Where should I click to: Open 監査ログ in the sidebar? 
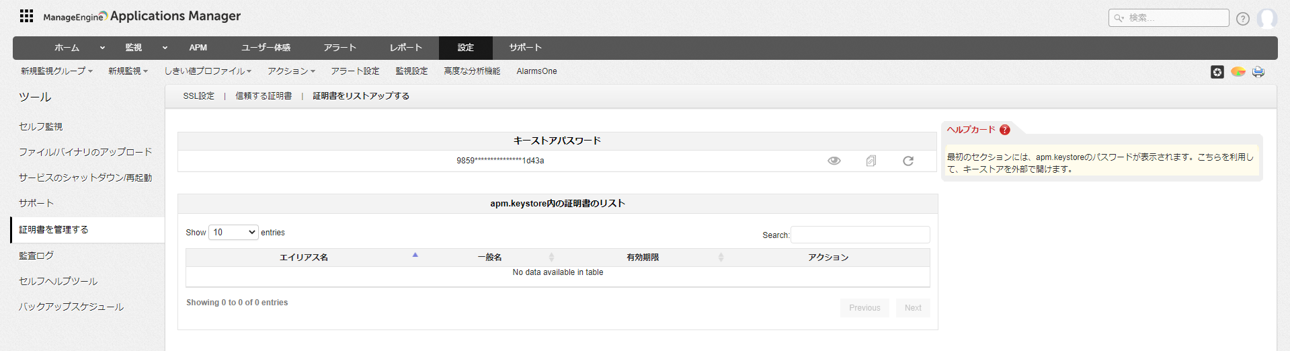[36, 256]
